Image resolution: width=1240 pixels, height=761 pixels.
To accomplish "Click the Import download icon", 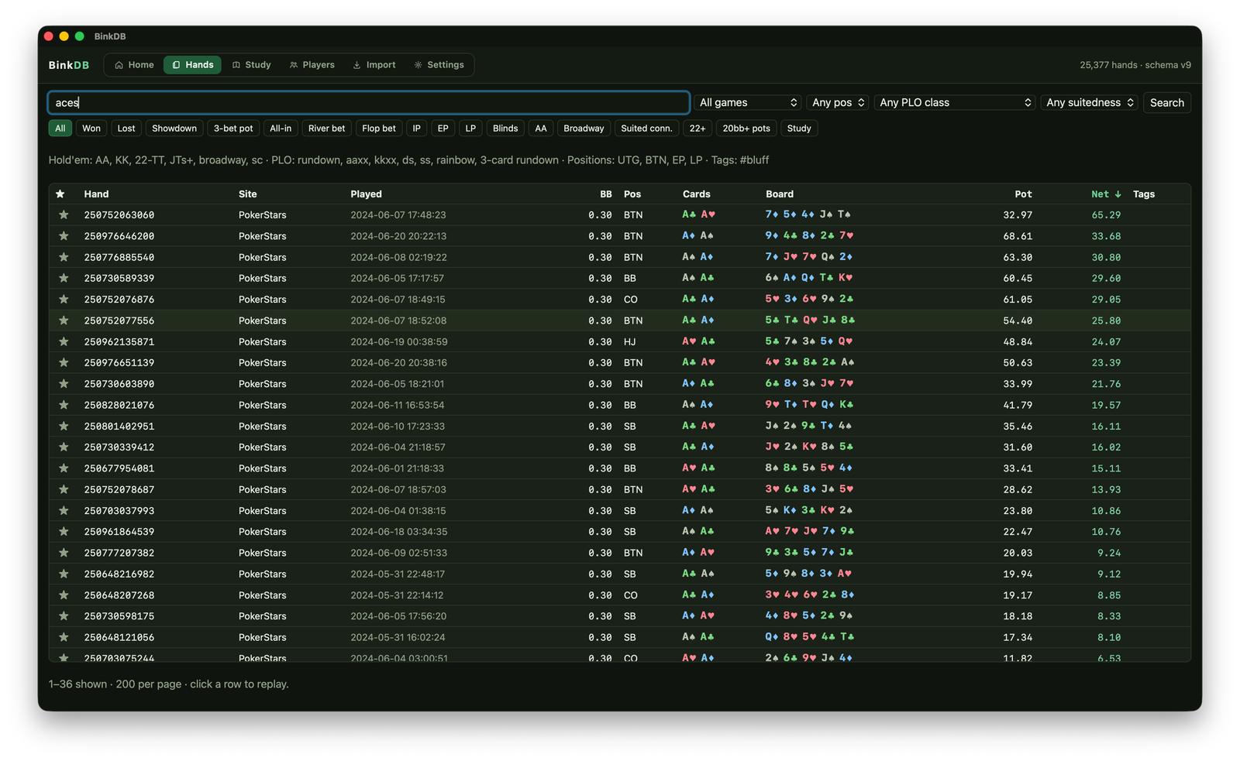I will (x=356, y=65).
